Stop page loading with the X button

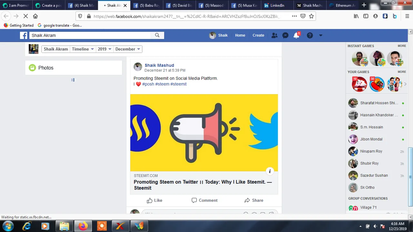(26, 16)
